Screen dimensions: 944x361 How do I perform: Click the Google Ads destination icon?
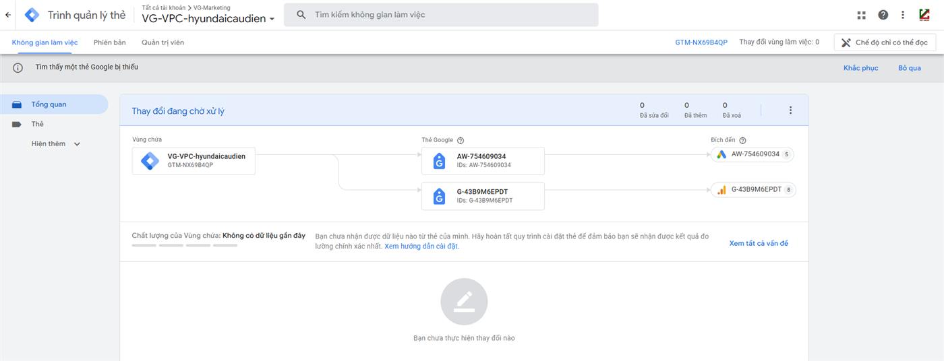pos(721,154)
